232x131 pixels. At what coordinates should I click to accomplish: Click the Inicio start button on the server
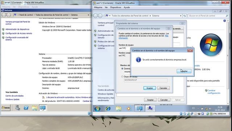click(6, 108)
